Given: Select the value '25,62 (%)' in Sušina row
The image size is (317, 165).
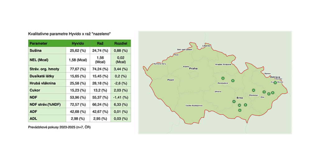Looking at the screenshot, I should [78, 50].
